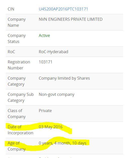This screenshot has height=158, width=128.
Task: Click the Company Sub Category label
Action: coord(21,97)
